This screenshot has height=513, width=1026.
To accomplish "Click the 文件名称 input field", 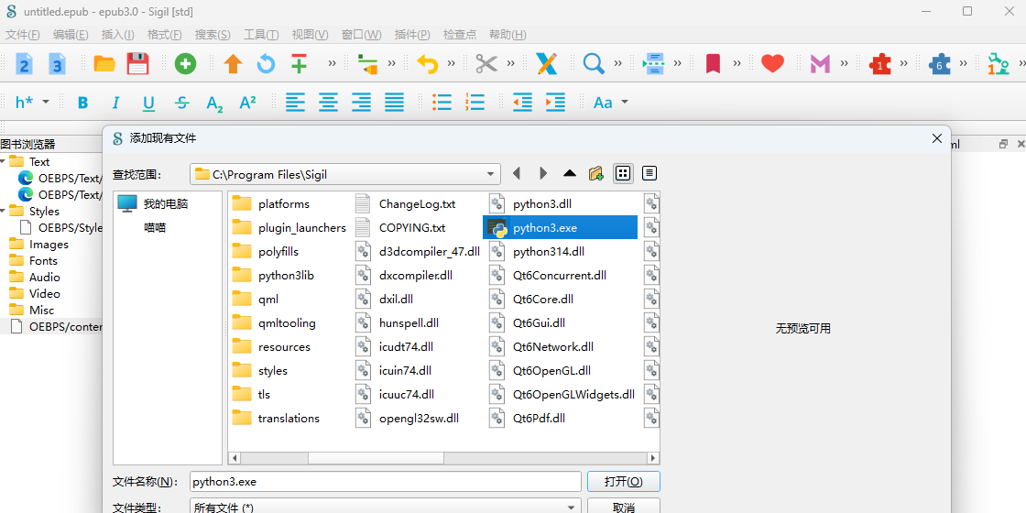I will 386,482.
